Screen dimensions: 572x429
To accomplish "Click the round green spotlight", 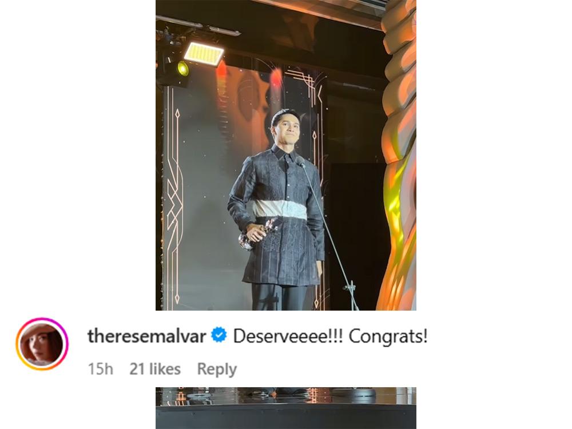I will (183, 69).
